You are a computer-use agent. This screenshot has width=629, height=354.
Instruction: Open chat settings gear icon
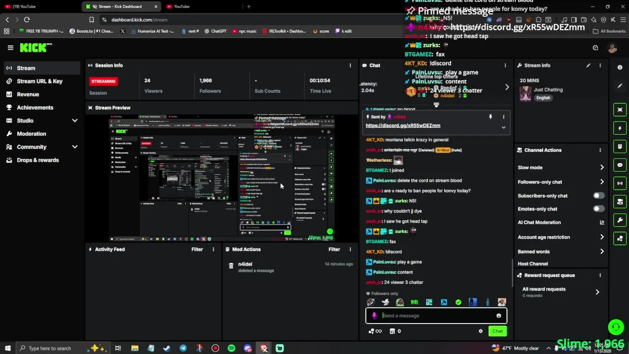tap(481, 331)
